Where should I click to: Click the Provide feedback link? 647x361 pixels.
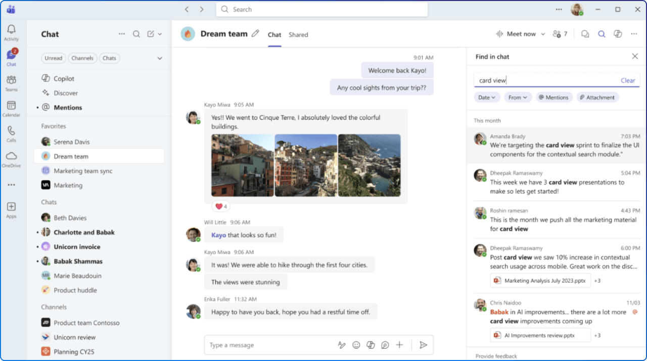496,356
